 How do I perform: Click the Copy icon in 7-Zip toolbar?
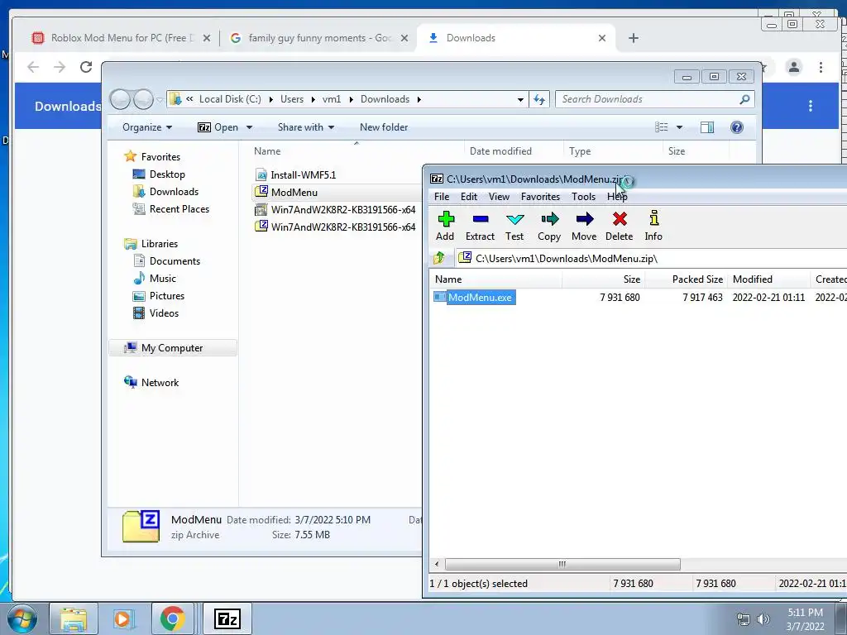coord(549,226)
